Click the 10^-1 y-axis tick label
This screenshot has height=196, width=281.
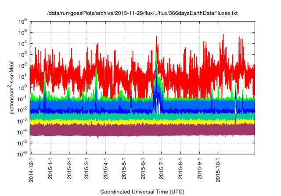(x=22, y=99)
